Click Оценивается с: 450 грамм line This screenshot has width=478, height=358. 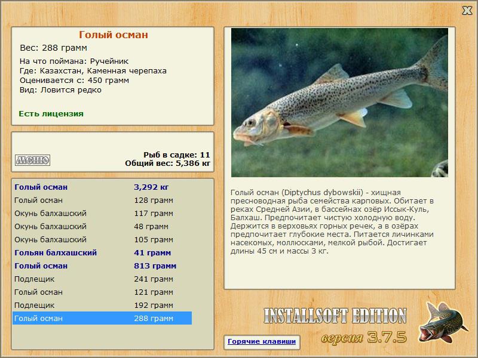tap(74, 81)
